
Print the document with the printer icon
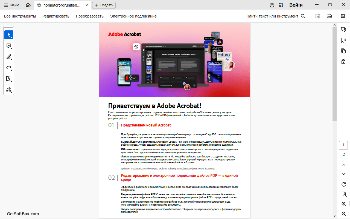329,16
